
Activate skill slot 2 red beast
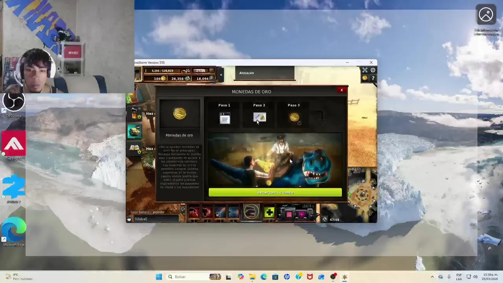(207, 213)
